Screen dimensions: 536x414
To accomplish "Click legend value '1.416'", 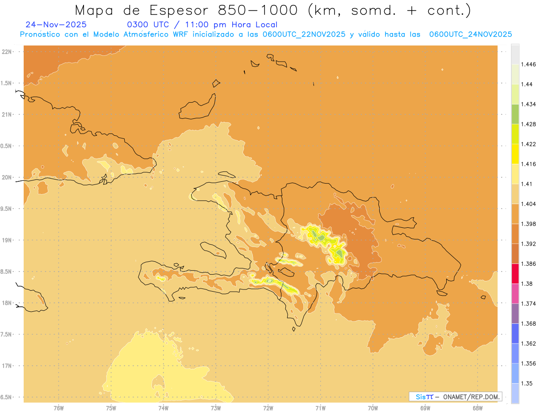I will point(528,164).
